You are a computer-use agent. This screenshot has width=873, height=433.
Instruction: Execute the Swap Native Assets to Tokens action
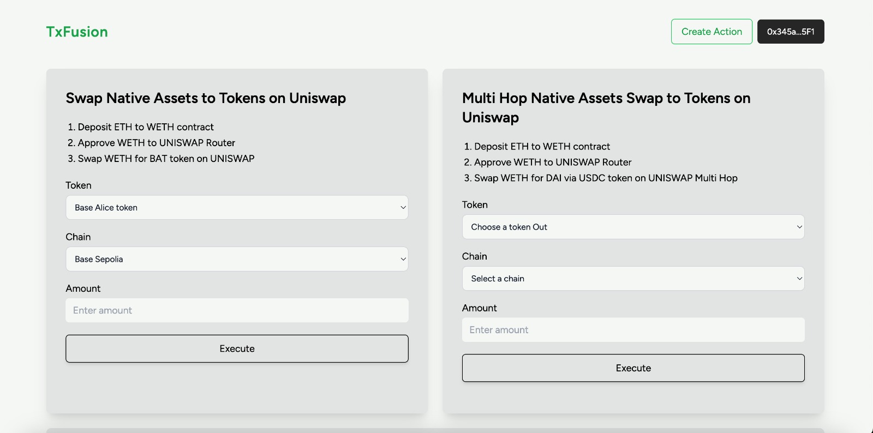[237, 348]
